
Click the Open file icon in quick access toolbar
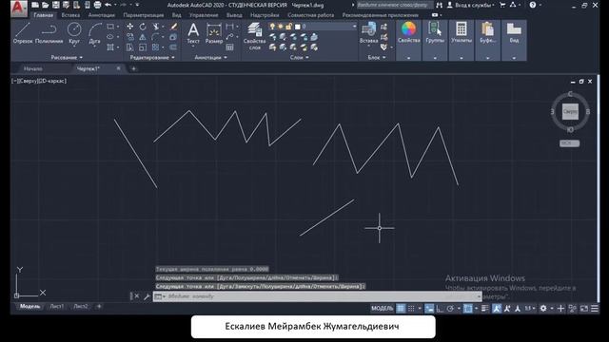point(46,5)
